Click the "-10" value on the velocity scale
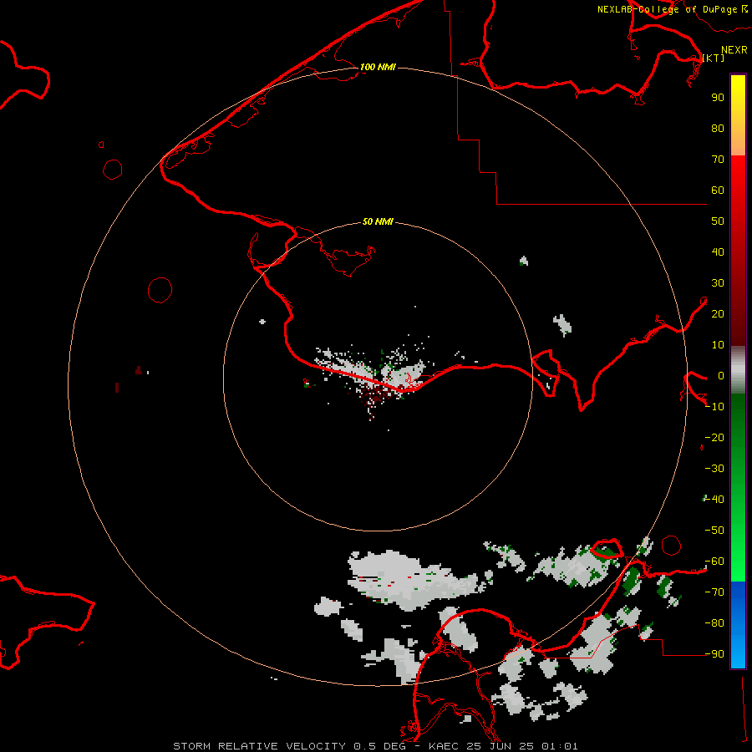Image resolution: width=752 pixels, height=752 pixels. (714, 407)
